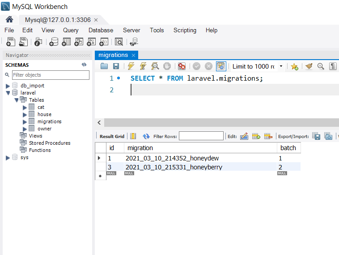Commit transaction checkmark icon
Image resolution: width=339 pixels, height=255 pixels.
(x=196, y=66)
